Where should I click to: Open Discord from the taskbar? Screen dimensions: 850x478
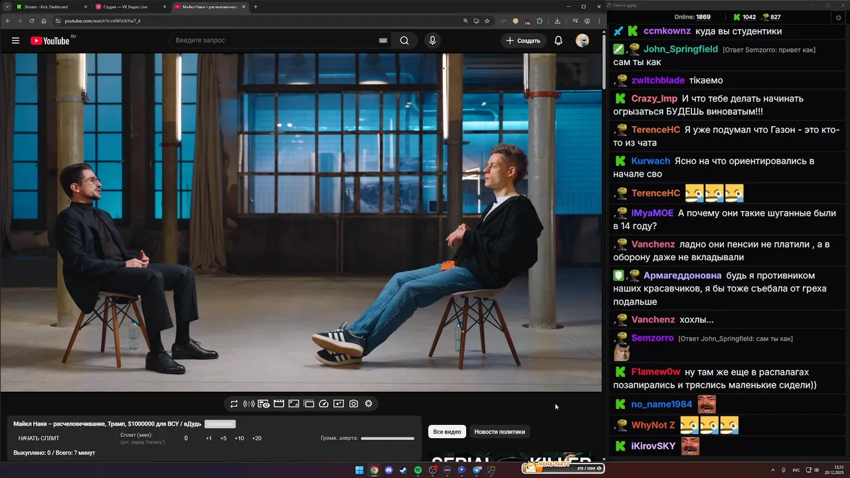pos(388,470)
